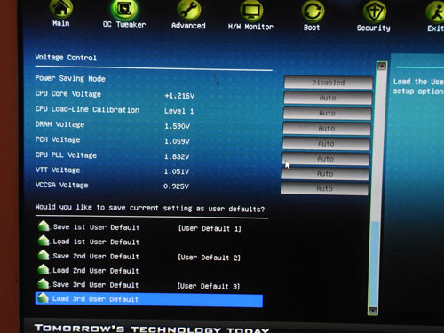
Task: Select Load 1st User Default
Action: click(x=96, y=242)
